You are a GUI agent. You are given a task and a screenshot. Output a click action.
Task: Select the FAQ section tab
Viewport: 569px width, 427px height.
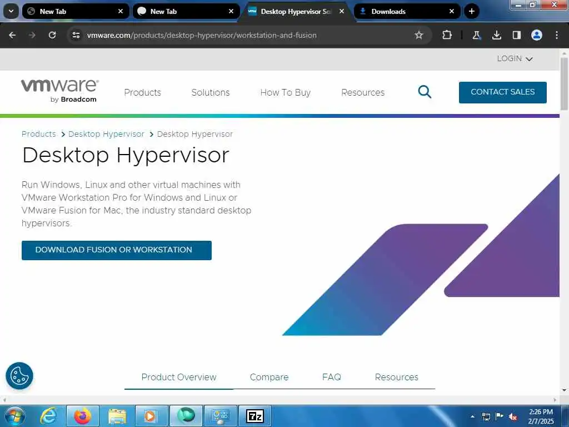pyautogui.click(x=331, y=378)
